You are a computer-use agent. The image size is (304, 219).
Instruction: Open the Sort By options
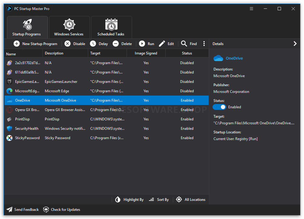coord(159,200)
